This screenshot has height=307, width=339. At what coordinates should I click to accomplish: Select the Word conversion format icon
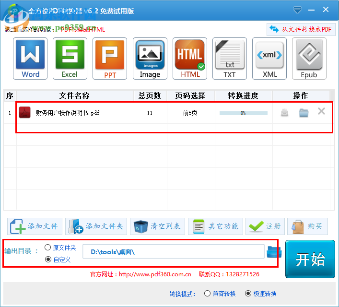click(30, 59)
